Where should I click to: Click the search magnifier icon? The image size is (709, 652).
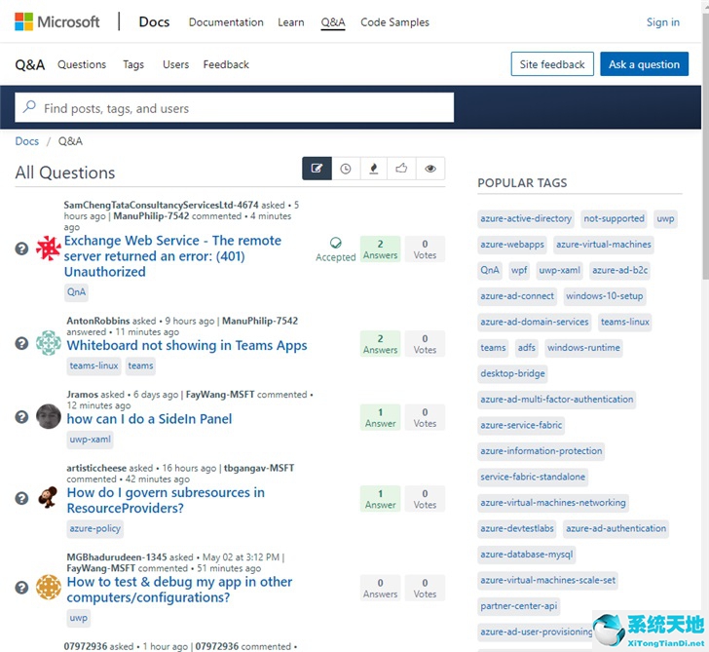[x=30, y=107]
